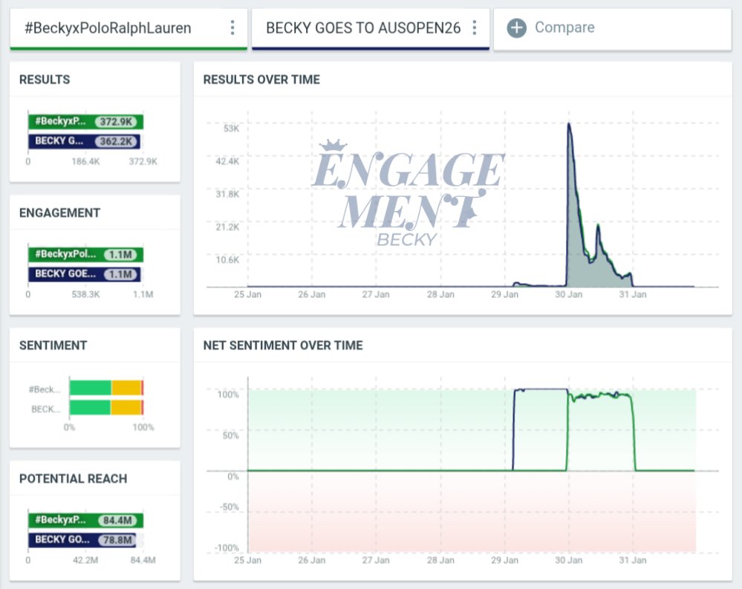
Task: Click the 362.2K value badge in Results
Action: pyautogui.click(x=116, y=141)
